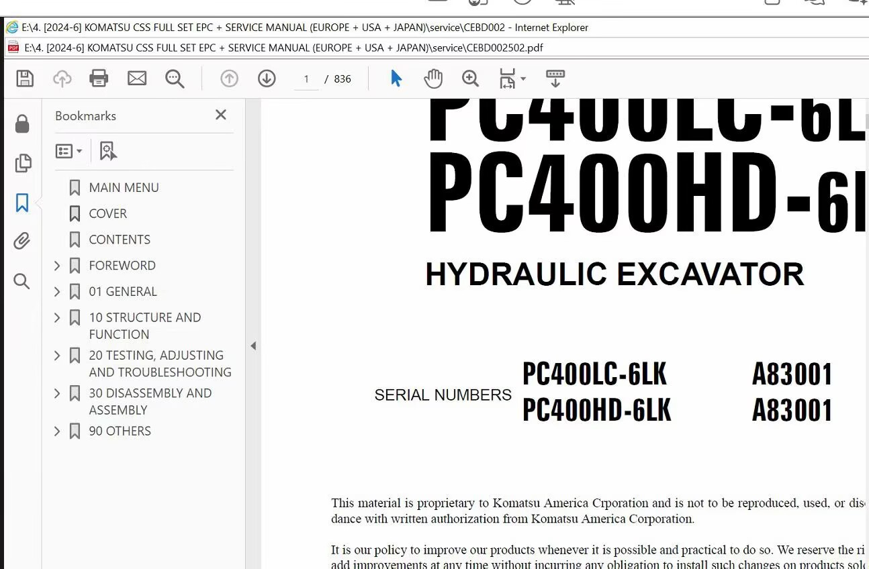Image resolution: width=869 pixels, height=569 pixels.
Task: Open the find text magnifier tool
Action: click(x=175, y=79)
